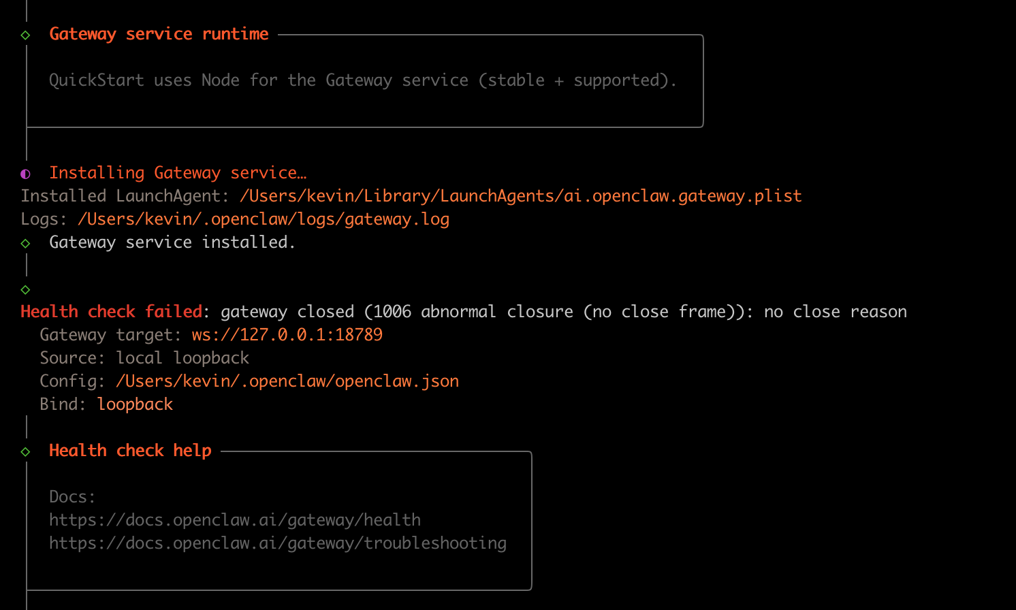Screen dimensions: 1016x610
Task: Click the diamond marker beside Gateway service installed
Action: tap(25, 243)
